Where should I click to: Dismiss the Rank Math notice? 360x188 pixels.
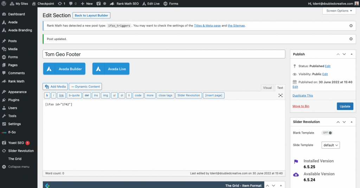(x=351, y=26)
